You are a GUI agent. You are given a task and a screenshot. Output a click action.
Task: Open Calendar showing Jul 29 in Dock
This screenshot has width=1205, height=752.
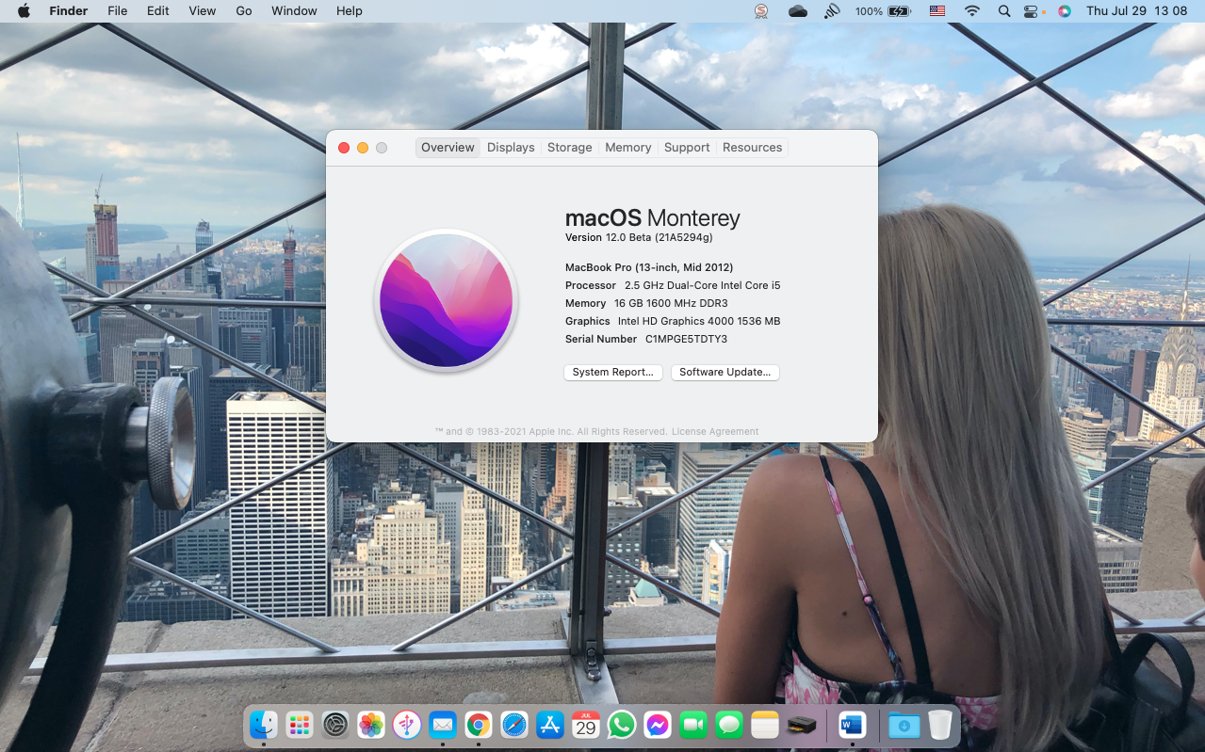[x=586, y=725]
